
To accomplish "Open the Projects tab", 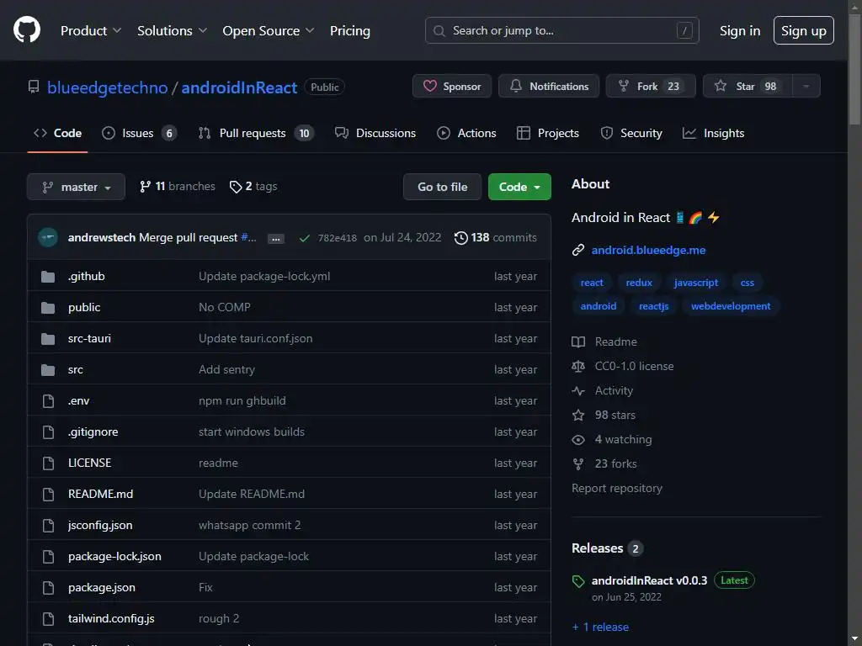I will tap(547, 133).
